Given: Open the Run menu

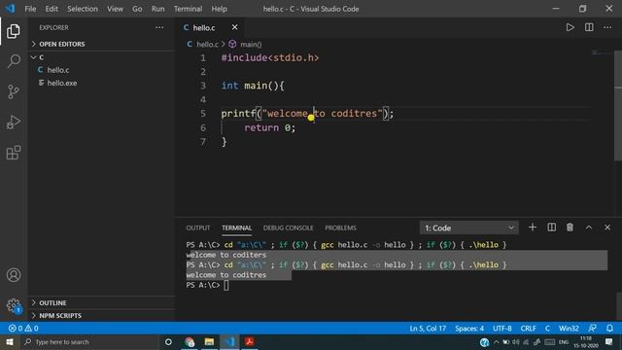Looking at the screenshot, I should coord(157,9).
